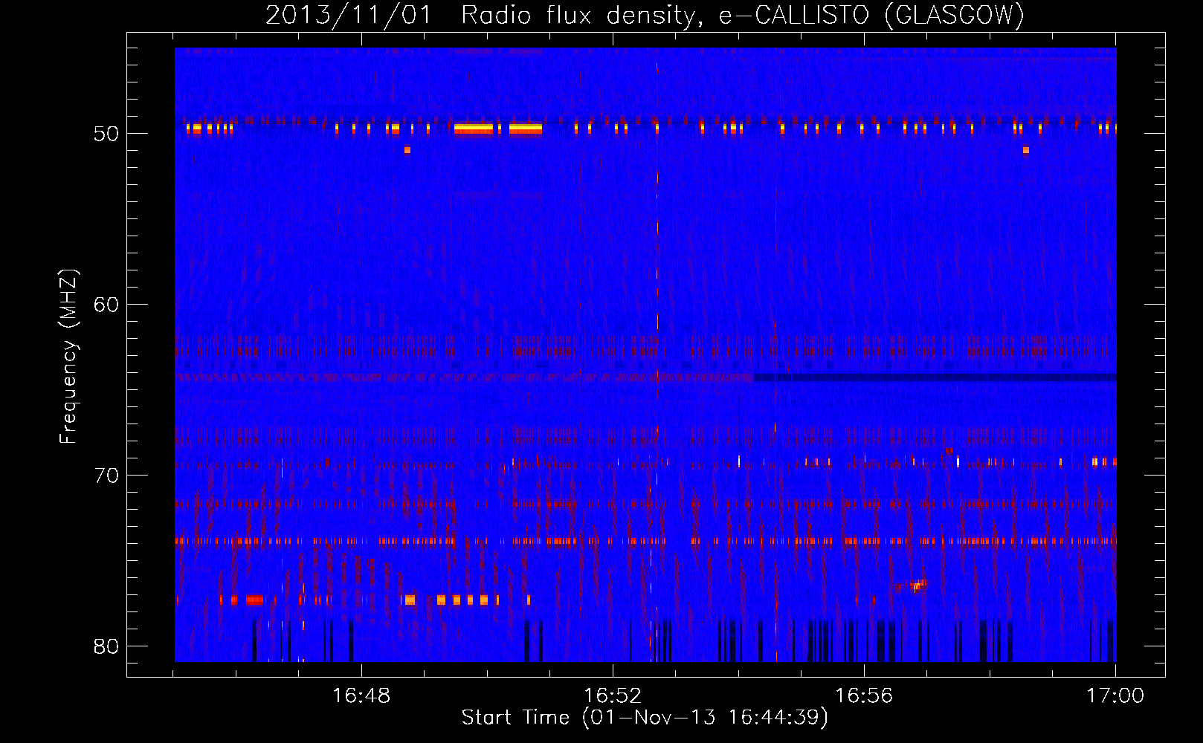1203x743 pixels.
Task: Click the 16:56 time tick label
Action: [864, 696]
